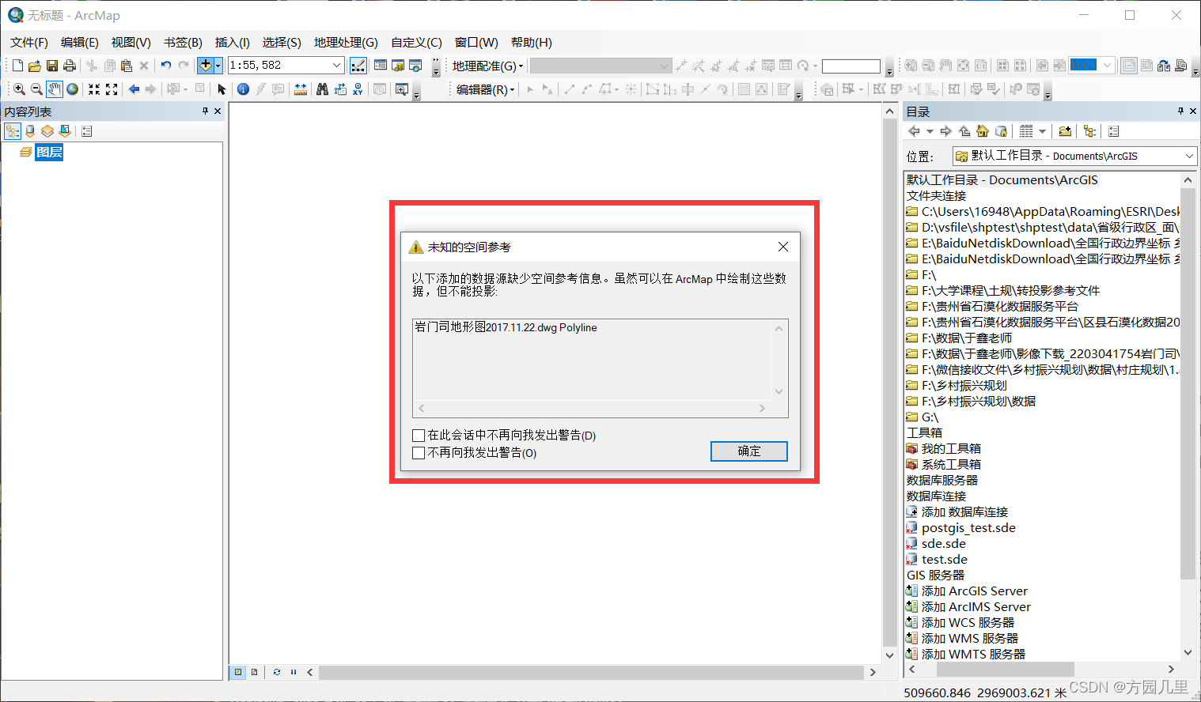Click 确定 (OK) in spatial reference dialog

[x=749, y=451]
